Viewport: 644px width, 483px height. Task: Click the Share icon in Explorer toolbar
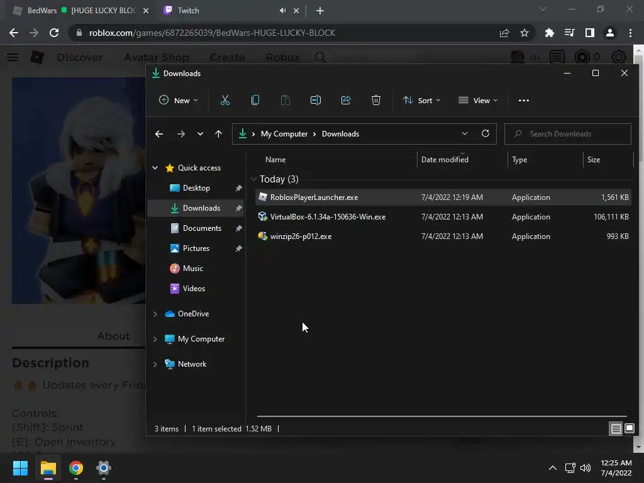tap(346, 100)
